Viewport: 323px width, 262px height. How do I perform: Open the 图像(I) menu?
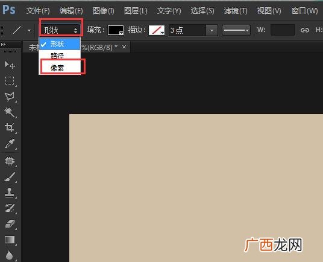click(x=104, y=11)
